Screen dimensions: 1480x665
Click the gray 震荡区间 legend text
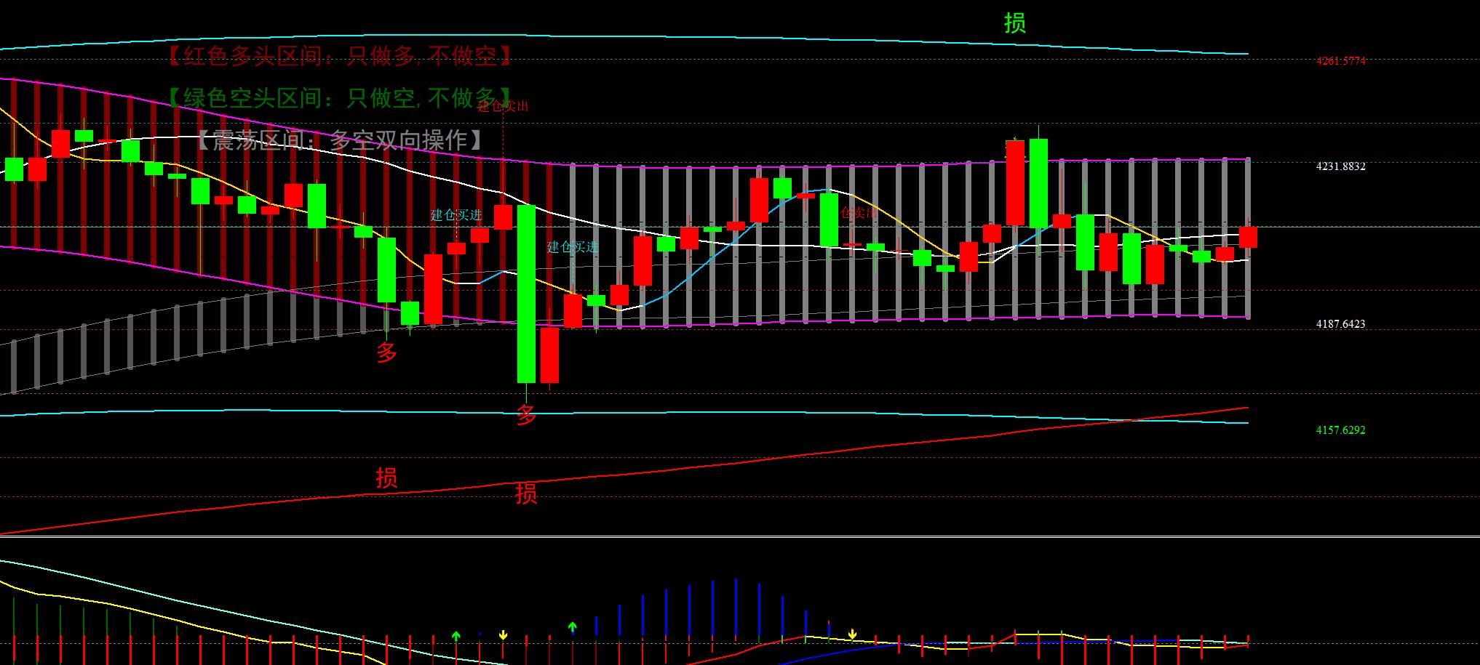point(340,140)
